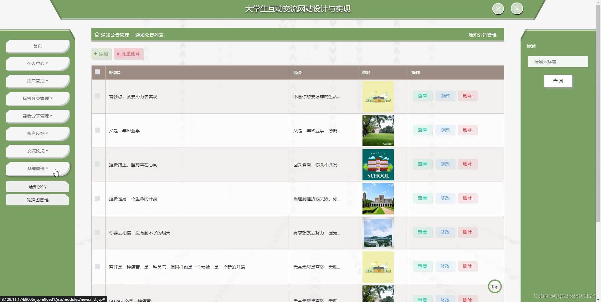Delete the 离开是一种痛苦 notice
601x302 pixels.
pyautogui.click(x=467, y=266)
